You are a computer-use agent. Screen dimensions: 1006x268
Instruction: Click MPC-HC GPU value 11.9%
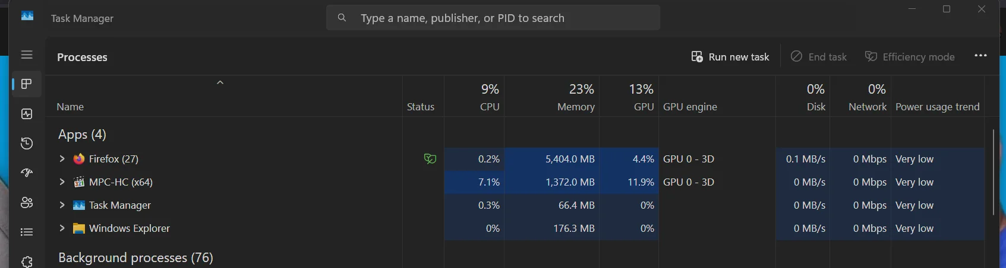tap(641, 182)
